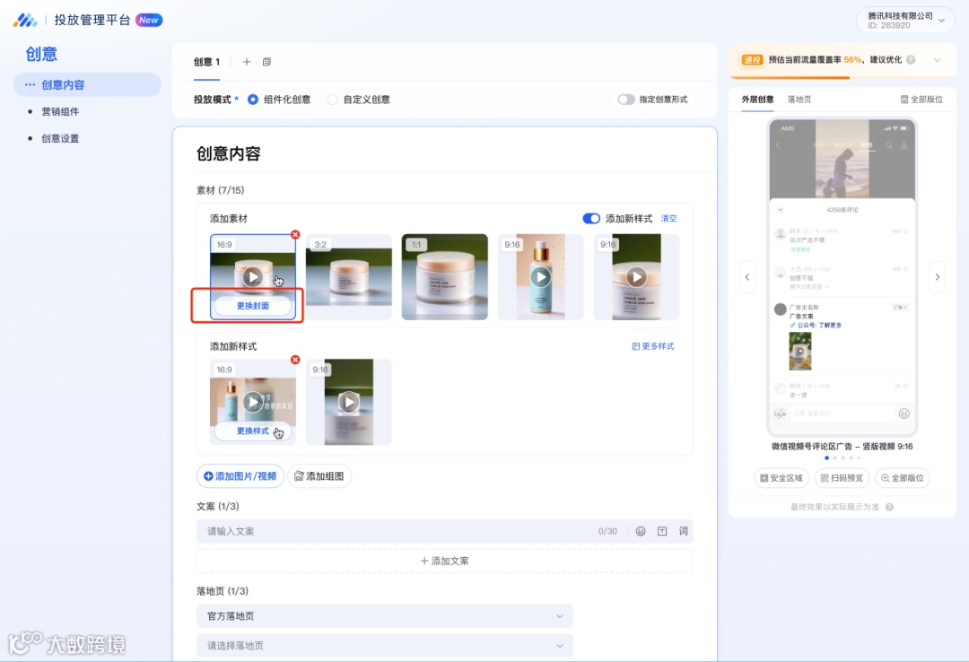
Task: Click the emoji icon in phone preview
Action: click(x=904, y=414)
